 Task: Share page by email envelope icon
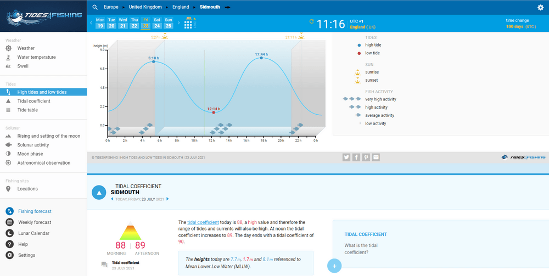point(376,157)
